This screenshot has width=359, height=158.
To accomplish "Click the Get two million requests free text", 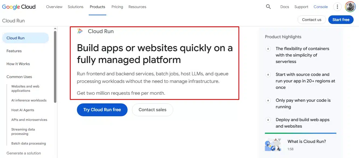I will click(121, 93).
